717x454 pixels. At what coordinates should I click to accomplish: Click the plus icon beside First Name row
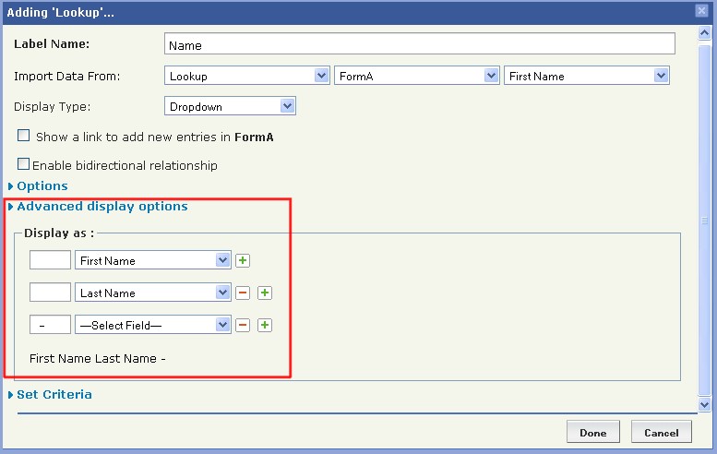(242, 261)
